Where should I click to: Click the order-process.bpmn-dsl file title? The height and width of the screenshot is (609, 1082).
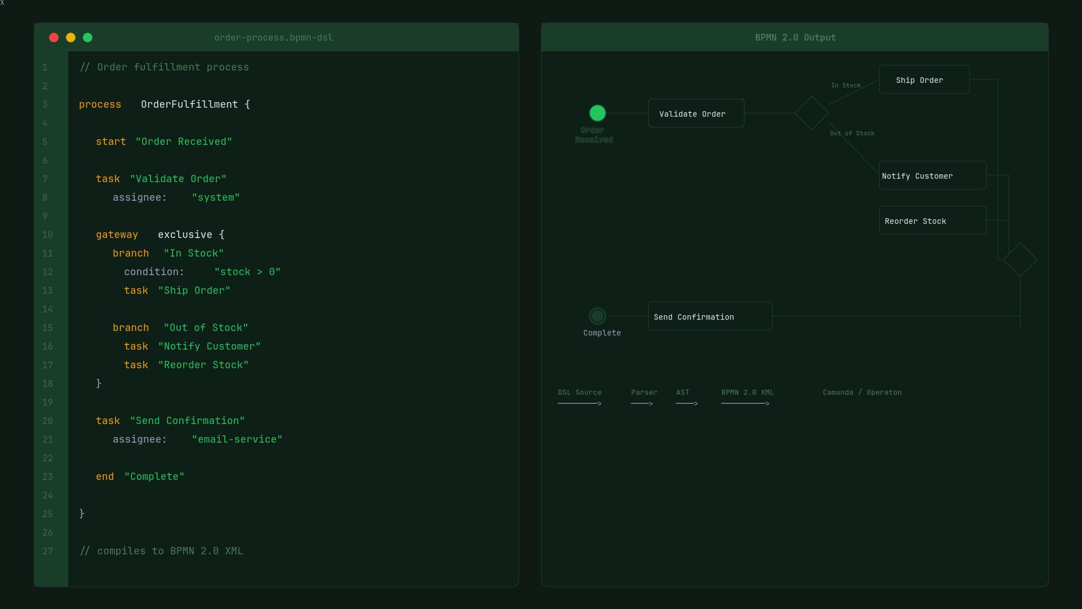click(273, 38)
